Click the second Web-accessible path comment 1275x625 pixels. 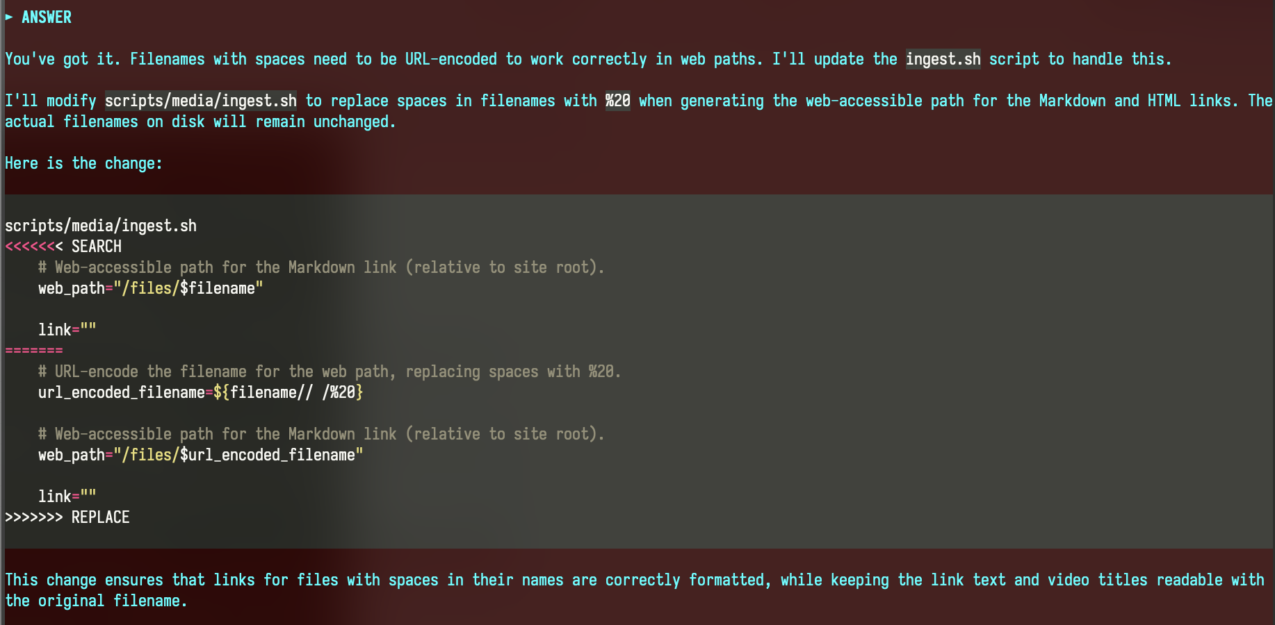(321, 435)
